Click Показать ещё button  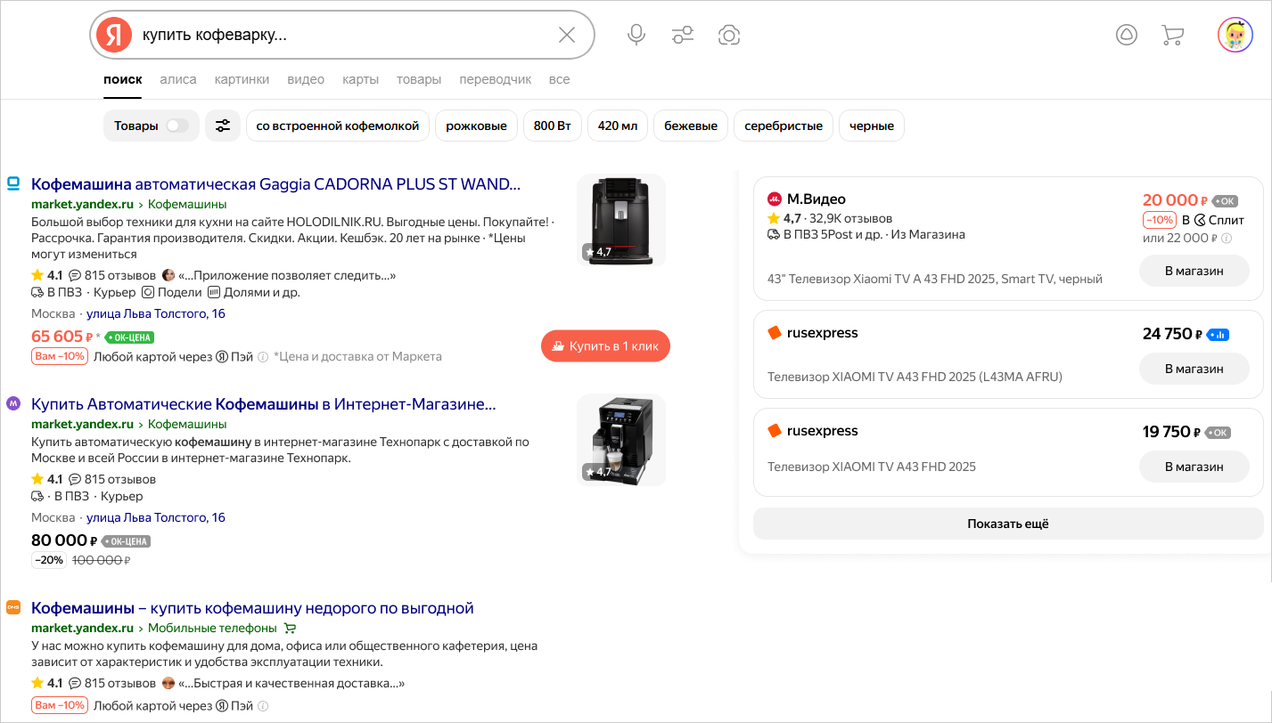click(1008, 524)
